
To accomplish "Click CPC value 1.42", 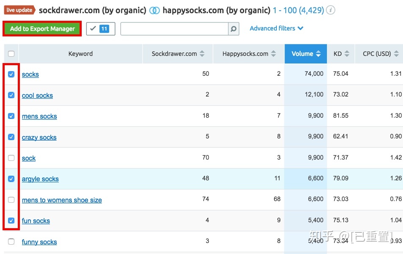I will (396, 157).
